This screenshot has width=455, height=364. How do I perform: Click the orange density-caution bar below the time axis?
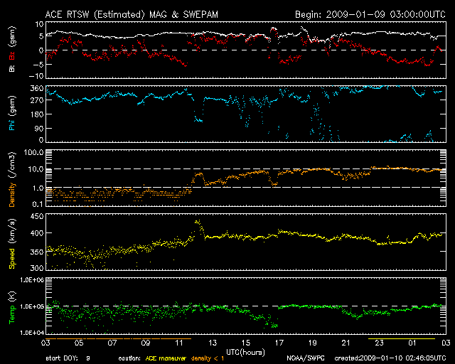tap(119, 338)
